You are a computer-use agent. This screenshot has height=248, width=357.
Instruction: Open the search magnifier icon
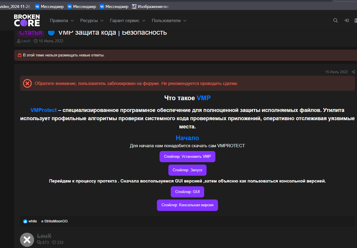click(x=335, y=21)
